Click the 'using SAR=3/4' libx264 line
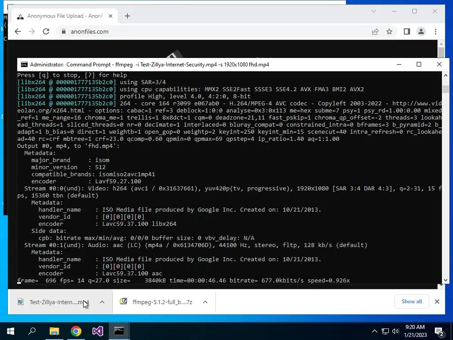The width and height of the screenshot is (453, 340). 92,82
